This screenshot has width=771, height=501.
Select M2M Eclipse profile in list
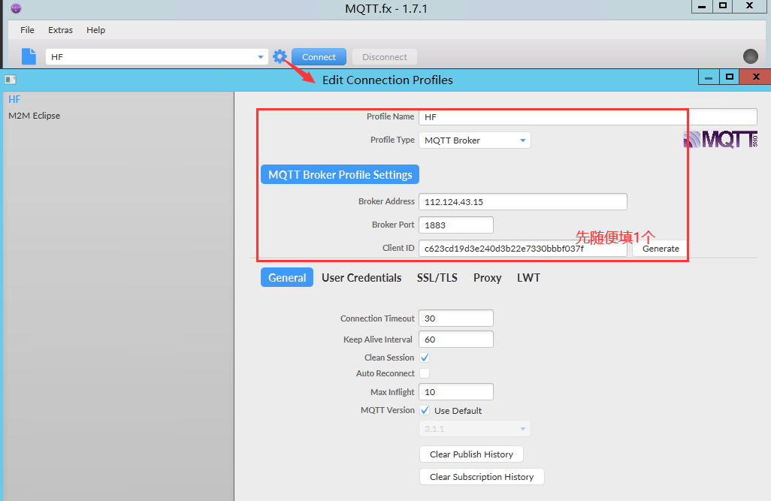point(34,116)
